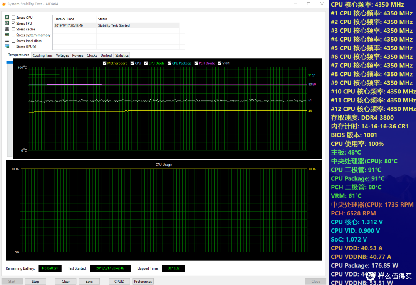Open the Voltages tab

pos(62,55)
